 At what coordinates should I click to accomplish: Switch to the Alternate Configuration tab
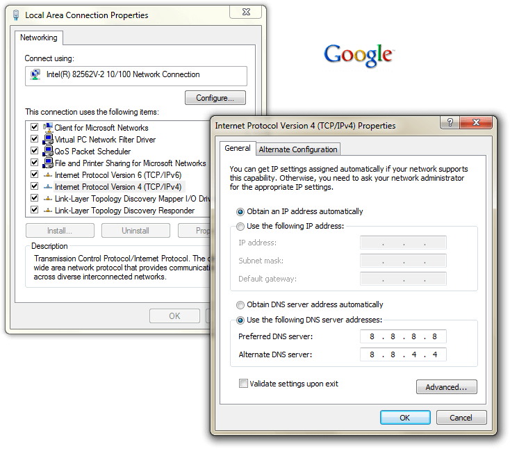298,149
